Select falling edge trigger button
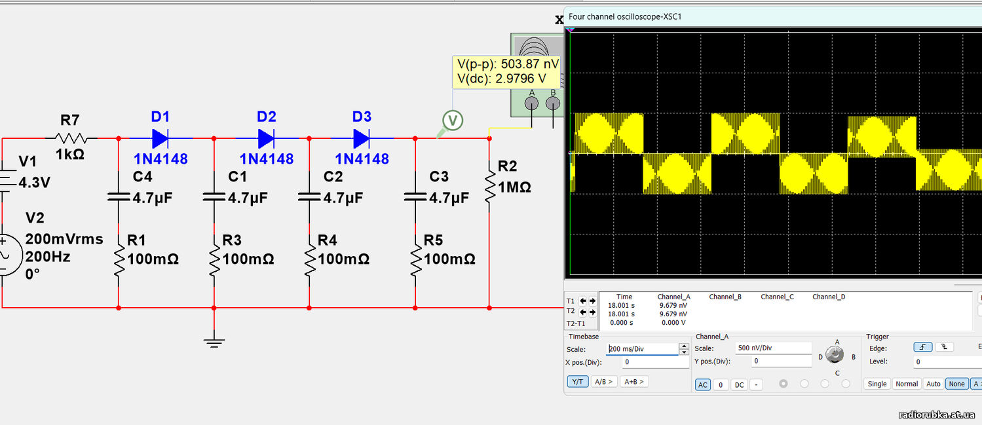 coord(944,347)
